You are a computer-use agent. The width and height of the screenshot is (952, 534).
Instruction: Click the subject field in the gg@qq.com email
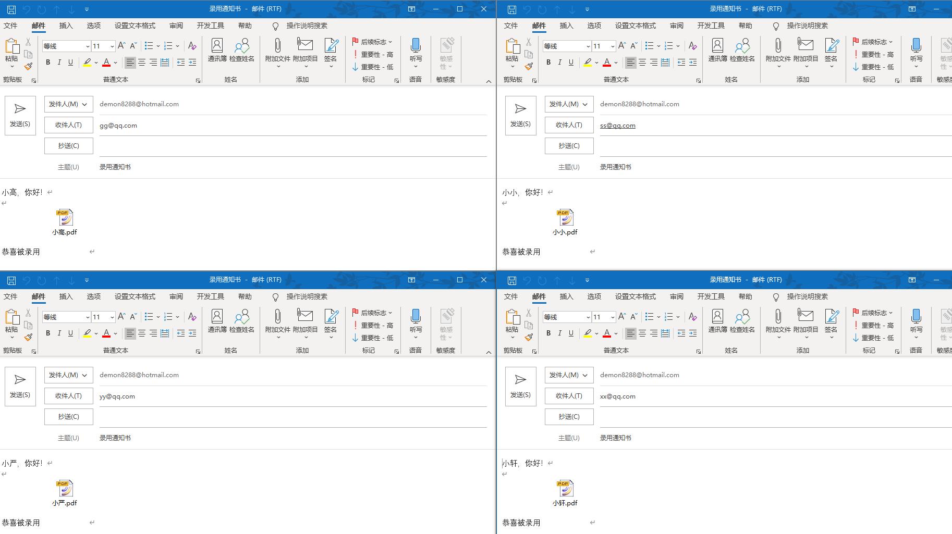pos(292,167)
